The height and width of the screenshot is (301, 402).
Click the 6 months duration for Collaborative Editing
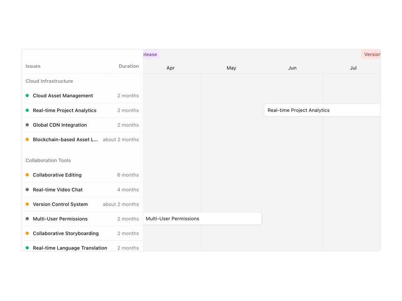click(128, 175)
